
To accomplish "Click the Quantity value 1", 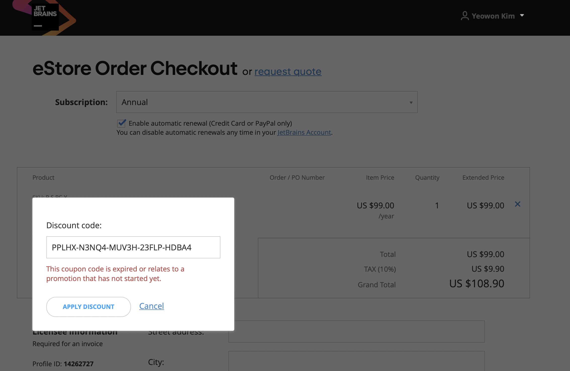I will (x=437, y=206).
